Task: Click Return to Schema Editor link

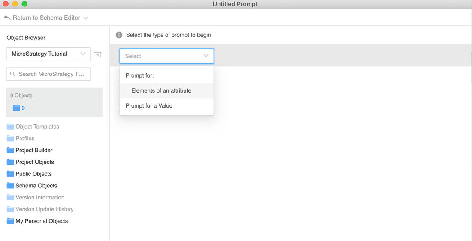Action: click(46, 18)
